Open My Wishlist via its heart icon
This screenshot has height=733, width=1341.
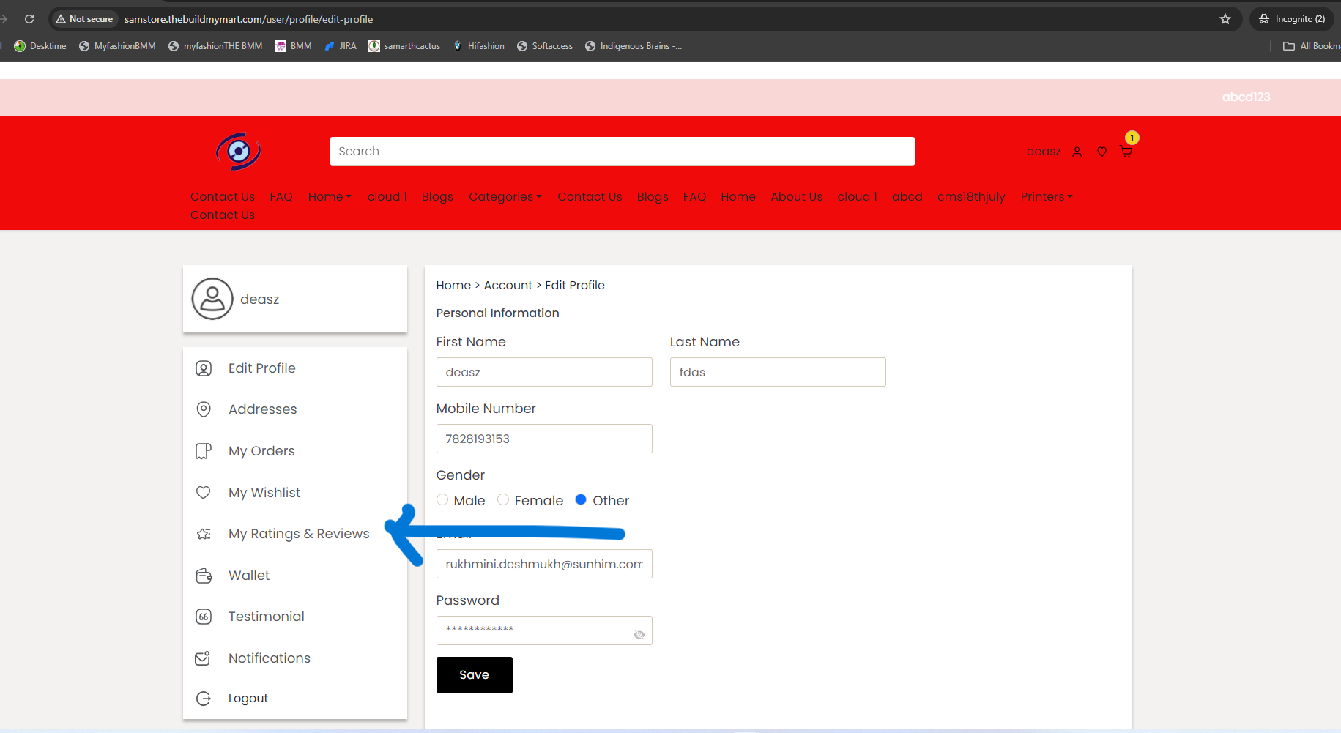(204, 493)
